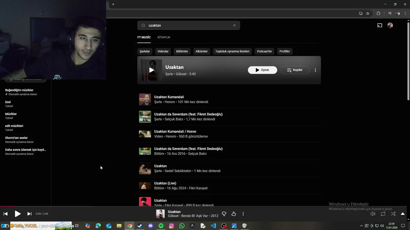Bookmark this page with the star icon
The height and width of the screenshot is (230, 410).
coord(368,13)
